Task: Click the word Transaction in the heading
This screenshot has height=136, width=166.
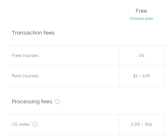Action: [27, 33]
